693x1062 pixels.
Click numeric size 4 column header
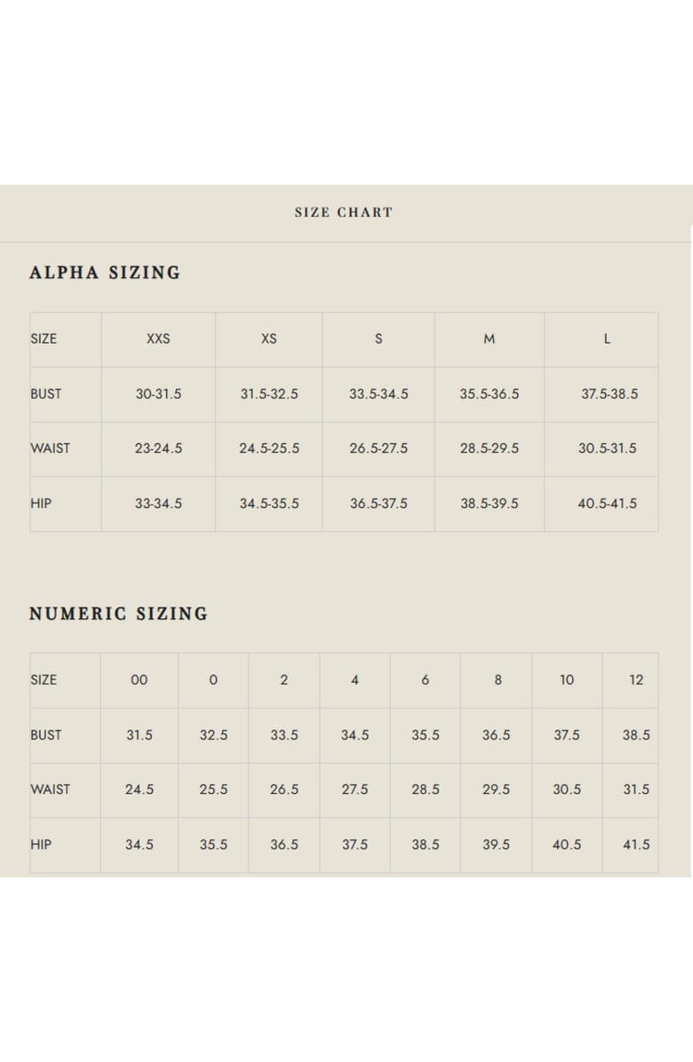coord(354,680)
